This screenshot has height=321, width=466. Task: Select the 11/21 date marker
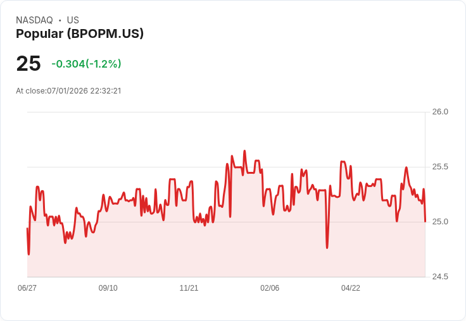pyautogui.click(x=189, y=288)
